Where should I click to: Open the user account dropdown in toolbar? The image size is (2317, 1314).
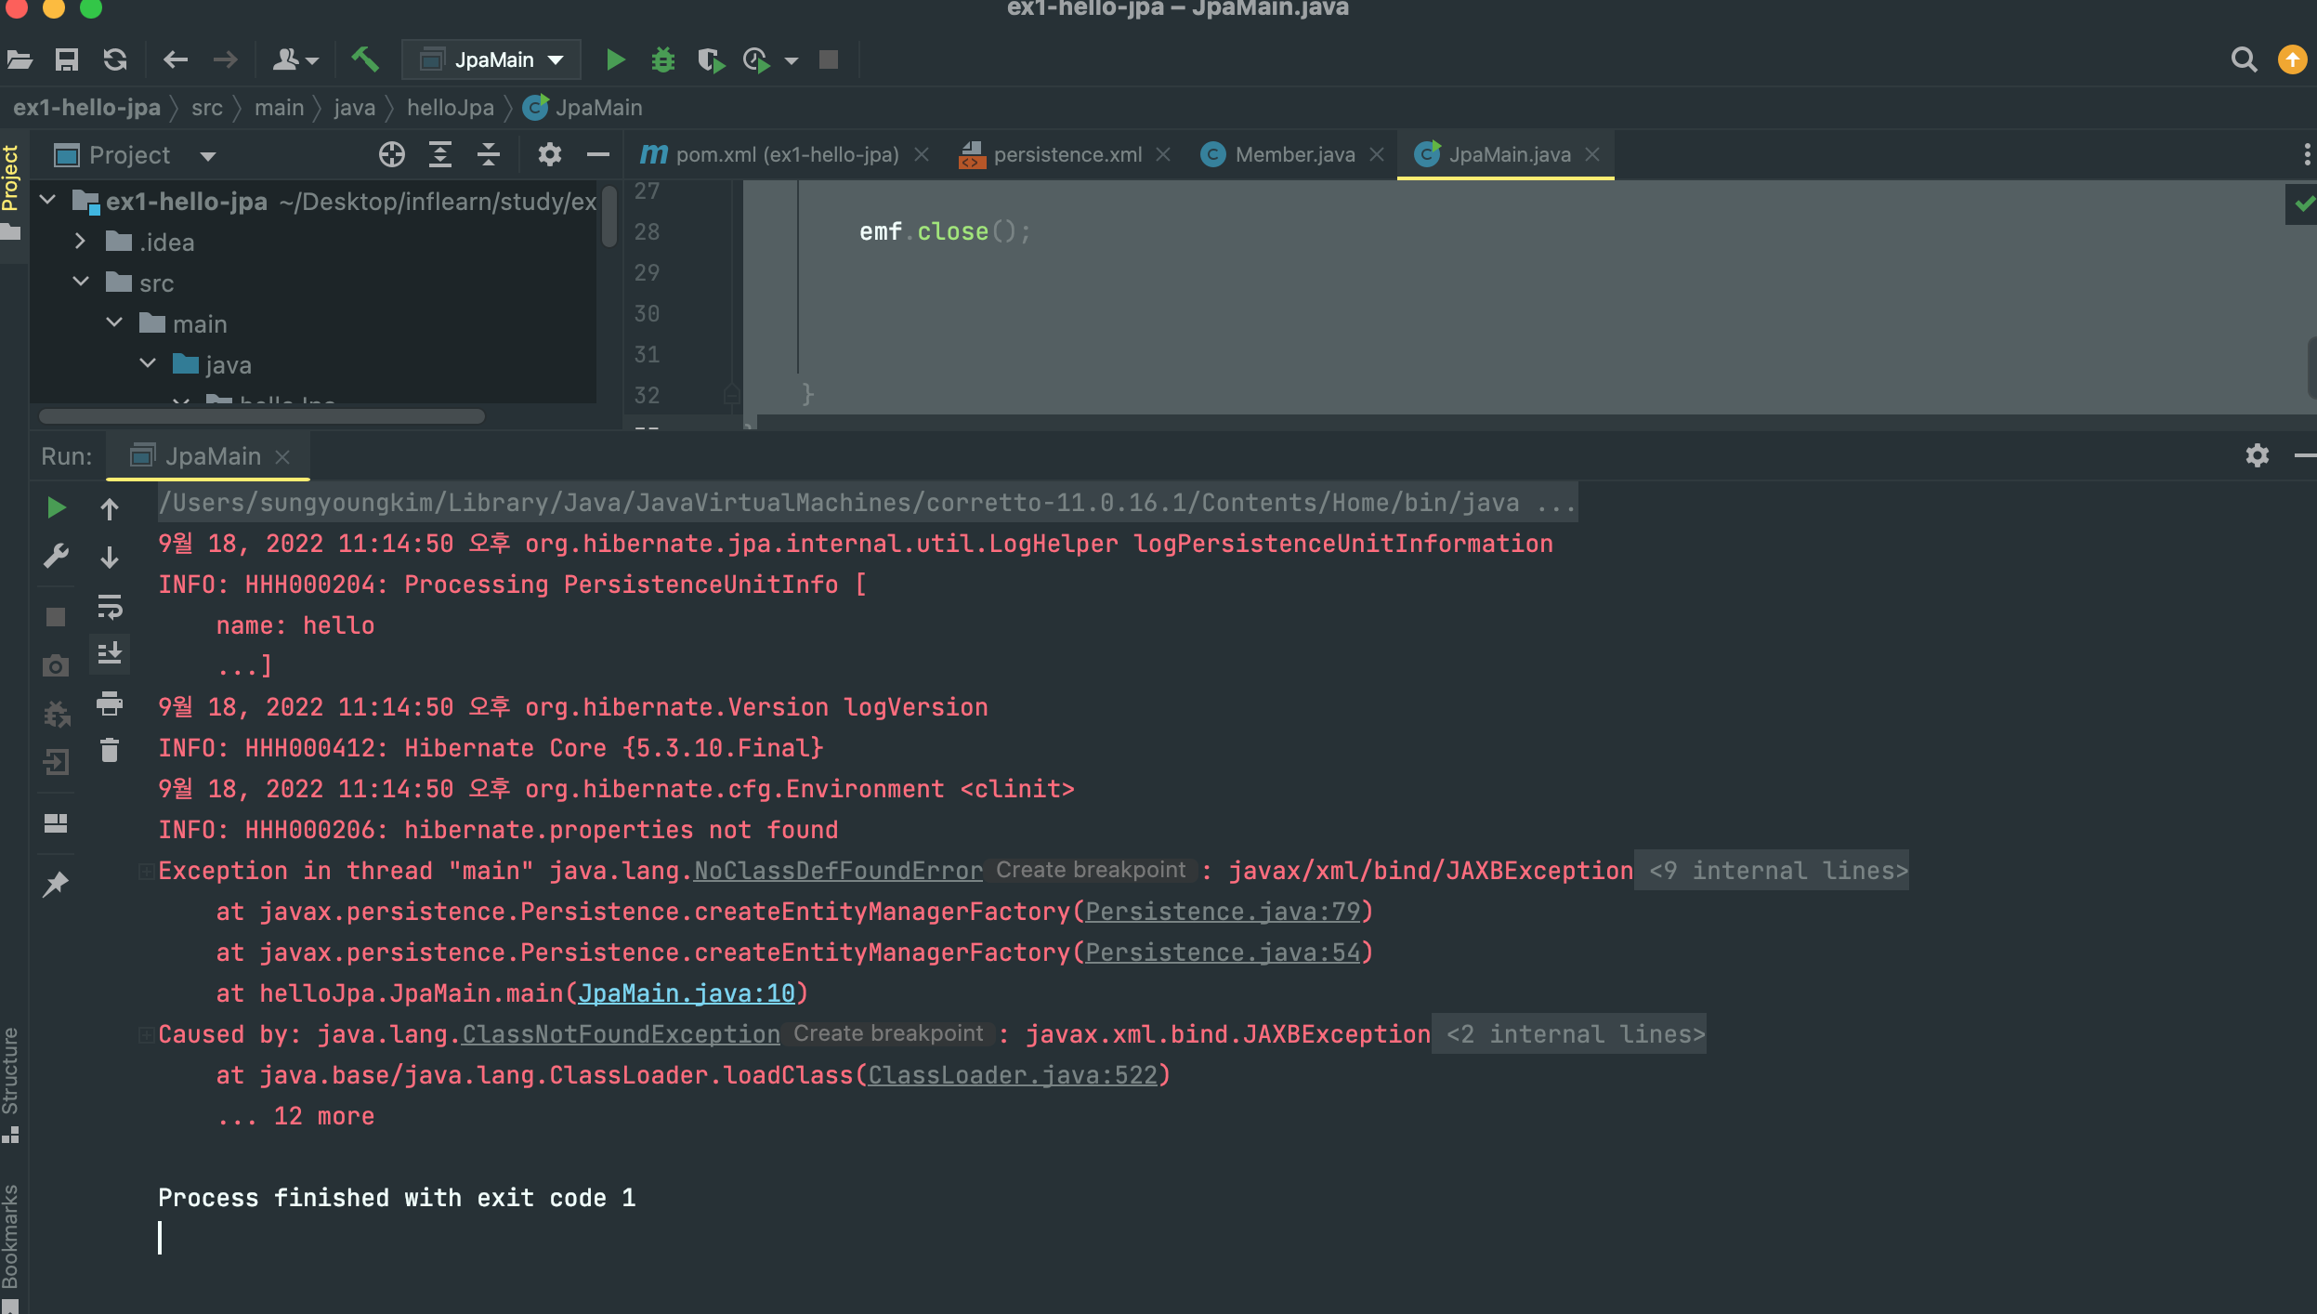pos(295,60)
